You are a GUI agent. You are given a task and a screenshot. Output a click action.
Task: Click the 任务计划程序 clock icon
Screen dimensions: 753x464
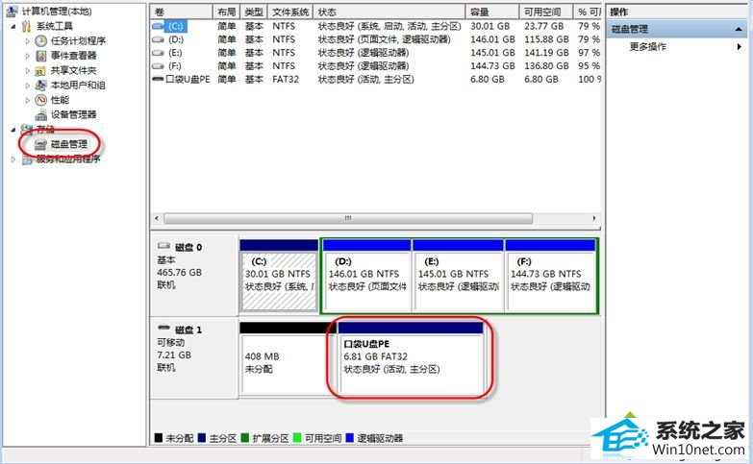[x=41, y=40]
